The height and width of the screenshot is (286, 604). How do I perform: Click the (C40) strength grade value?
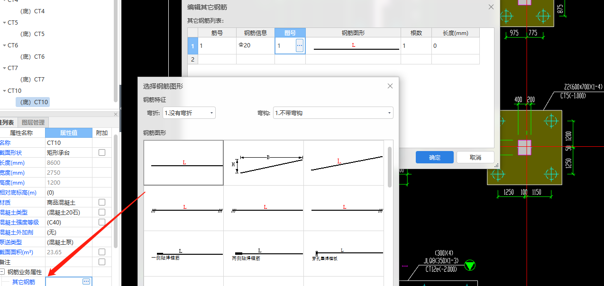(x=69, y=222)
